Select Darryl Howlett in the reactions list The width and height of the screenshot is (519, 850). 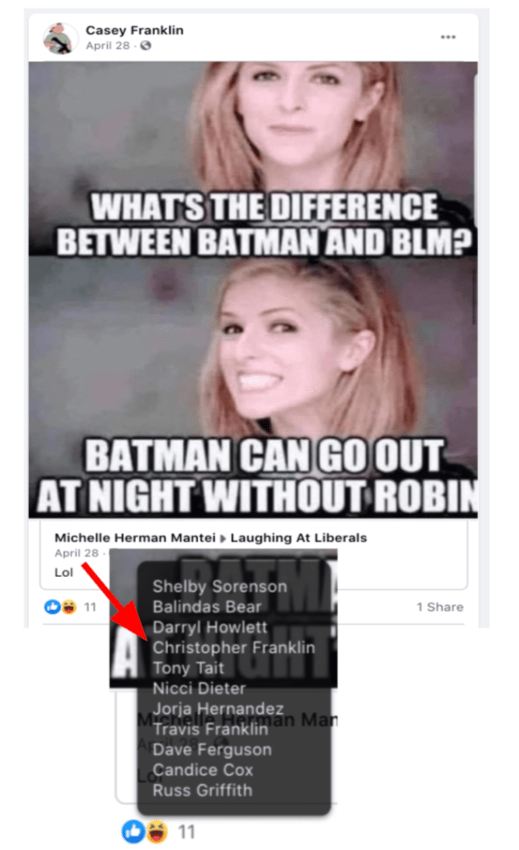tap(210, 628)
